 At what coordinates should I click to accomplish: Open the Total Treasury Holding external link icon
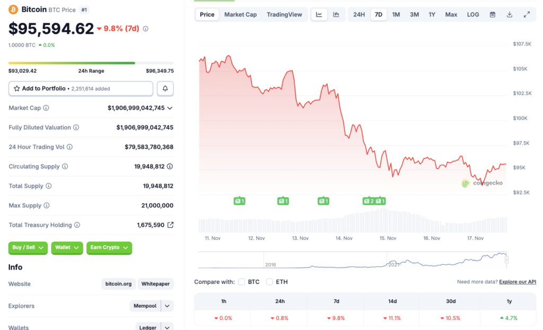(170, 225)
